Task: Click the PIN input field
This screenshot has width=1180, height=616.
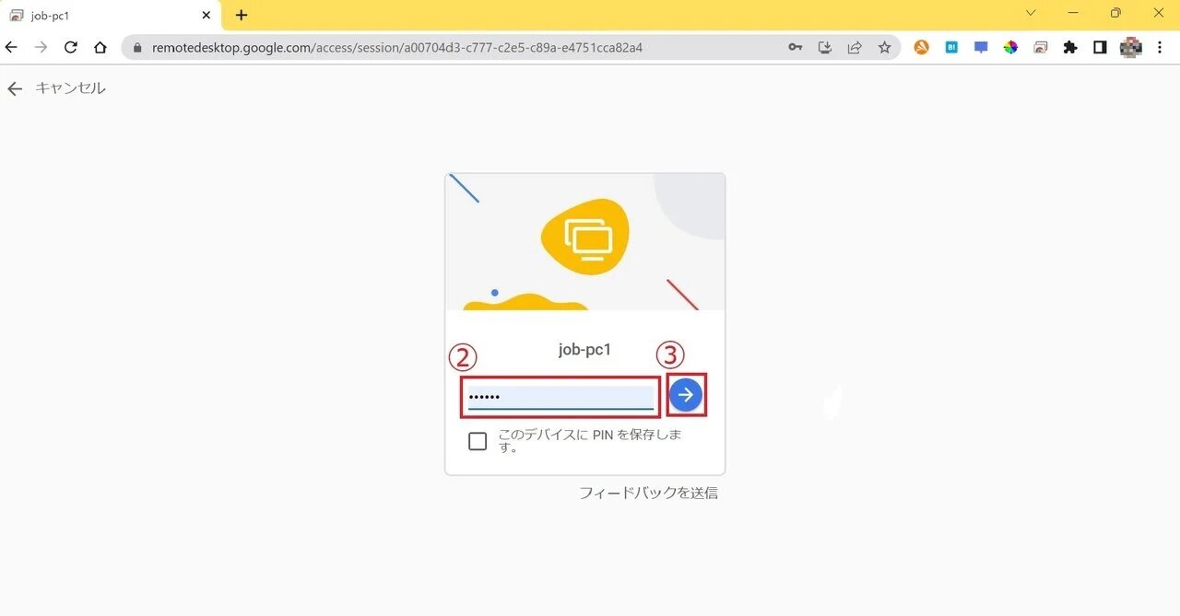Action: (560, 397)
